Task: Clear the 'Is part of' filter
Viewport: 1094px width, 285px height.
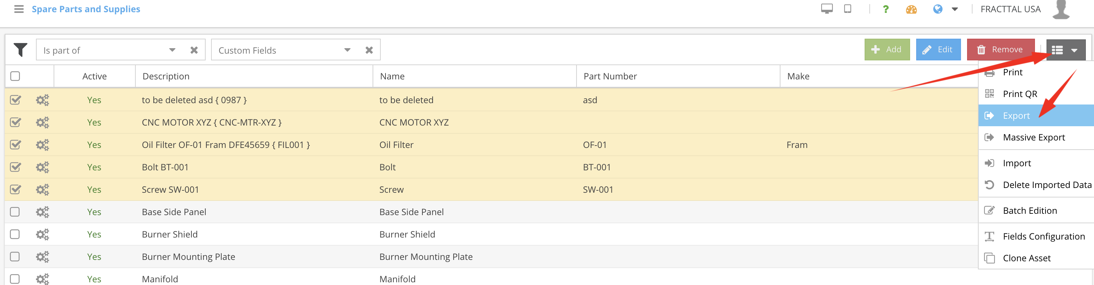Action: [194, 50]
